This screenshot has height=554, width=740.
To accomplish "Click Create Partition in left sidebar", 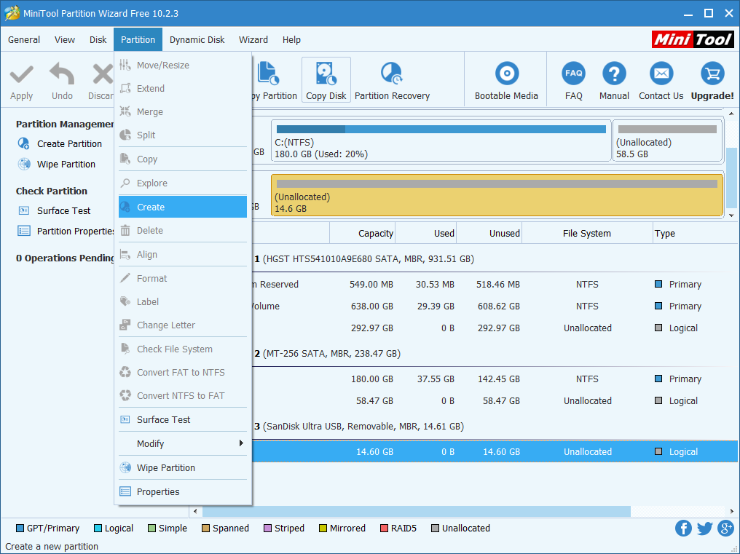I will (69, 144).
